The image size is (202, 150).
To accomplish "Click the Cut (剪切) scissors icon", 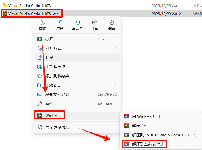I will (x=43, y=22).
